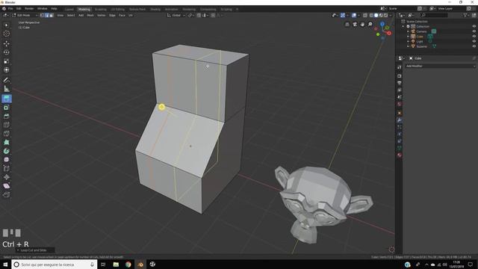This screenshot has height=269, width=478.
Task: Toggle perspective/orthographic grid icon in viewport
Action: 347,24
